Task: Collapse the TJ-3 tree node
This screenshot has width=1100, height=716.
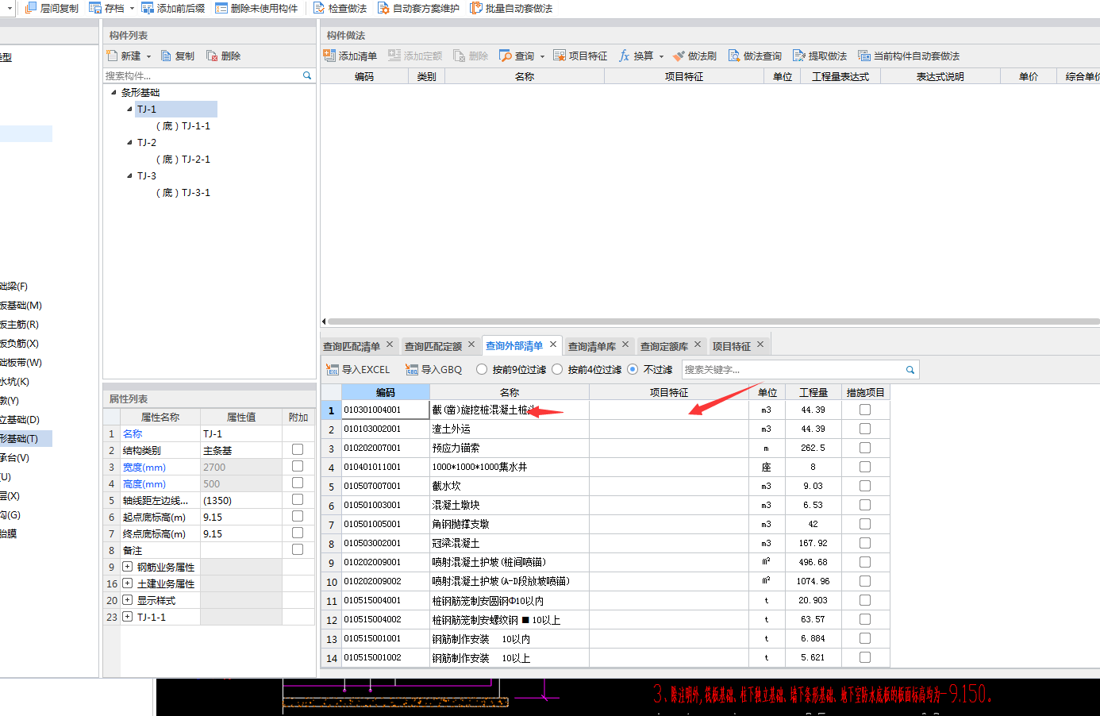Action: point(129,175)
